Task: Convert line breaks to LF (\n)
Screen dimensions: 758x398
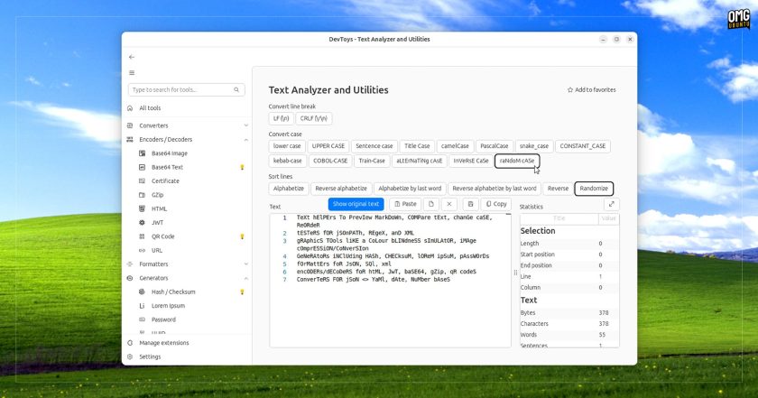Action: click(x=281, y=118)
